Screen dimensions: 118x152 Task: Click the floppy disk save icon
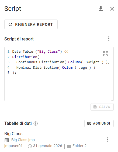pyautogui.click(x=95, y=107)
